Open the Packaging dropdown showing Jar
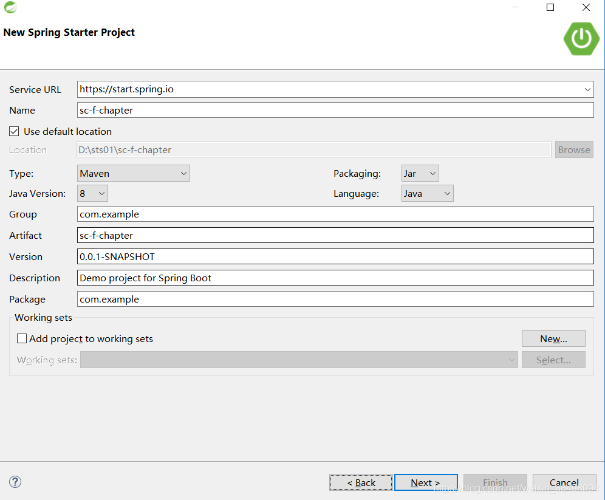Image resolution: width=605 pixels, height=500 pixels. (420, 174)
